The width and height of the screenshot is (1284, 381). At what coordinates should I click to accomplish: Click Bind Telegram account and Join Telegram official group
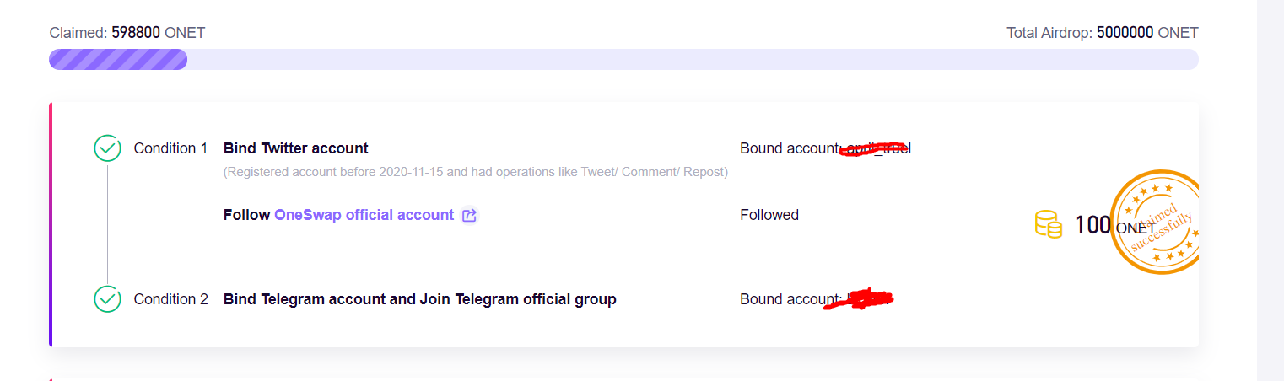[420, 299]
